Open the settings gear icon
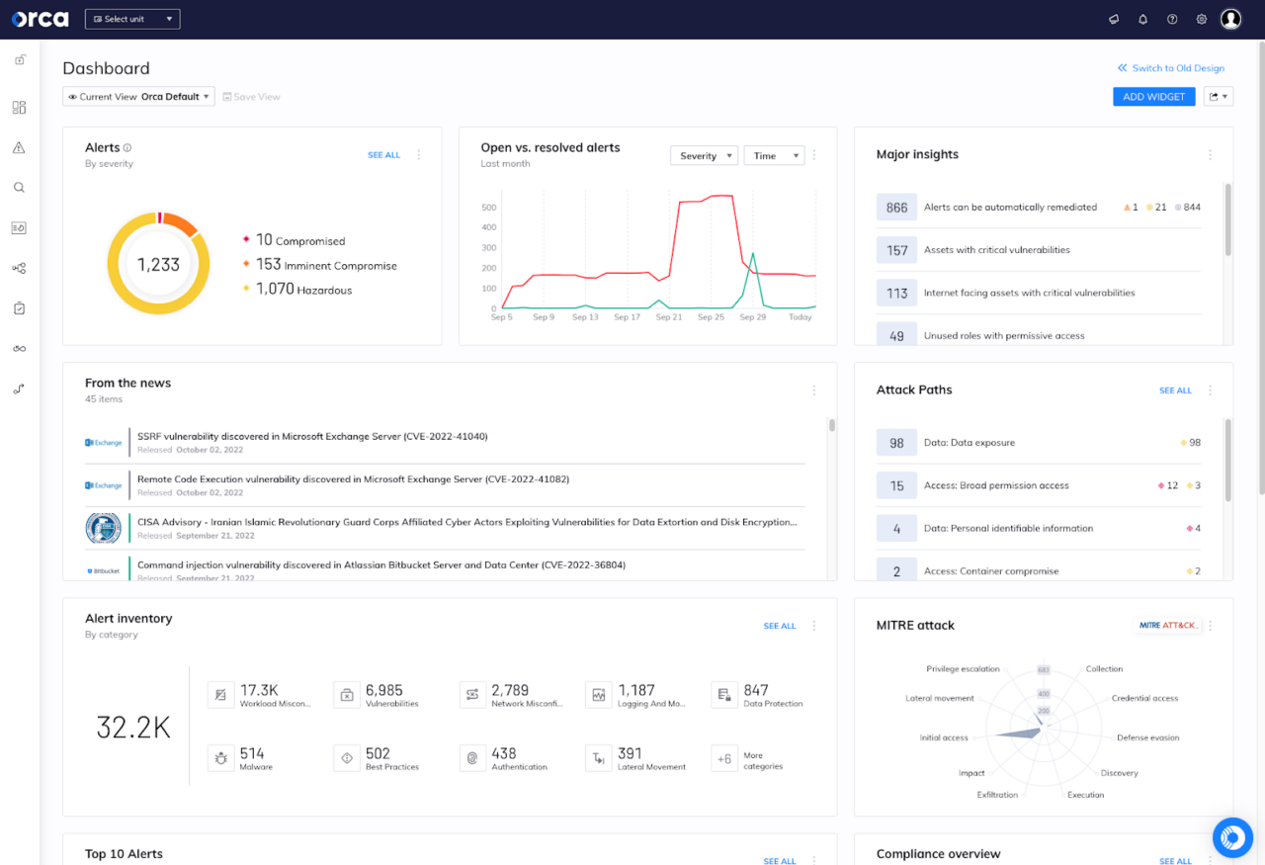The image size is (1265, 865). click(1202, 19)
